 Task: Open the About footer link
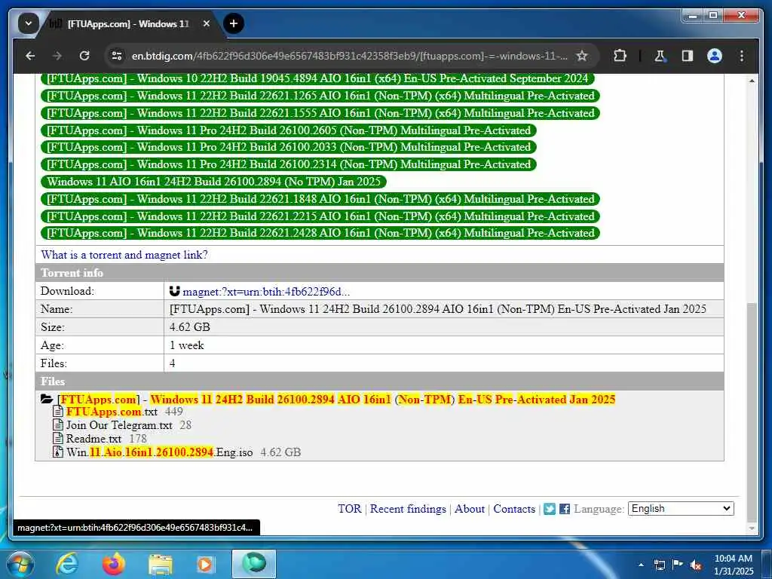[469, 509]
